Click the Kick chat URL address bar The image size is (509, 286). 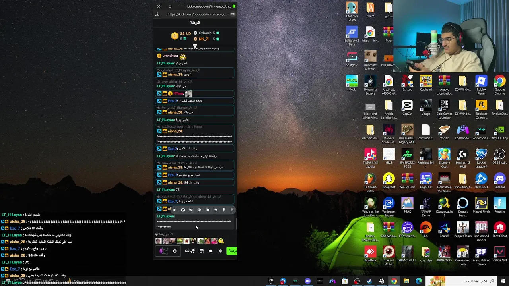(x=198, y=14)
